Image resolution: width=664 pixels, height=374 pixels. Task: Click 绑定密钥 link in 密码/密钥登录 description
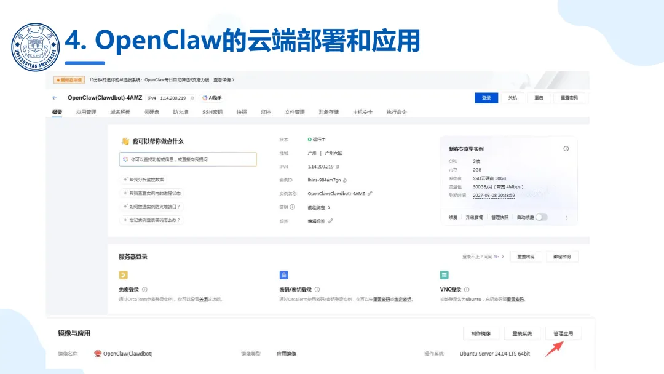click(x=403, y=300)
